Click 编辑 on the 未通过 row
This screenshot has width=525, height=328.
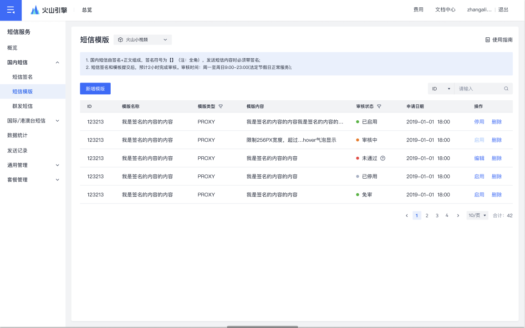pyautogui.click(x=479, y=159)
